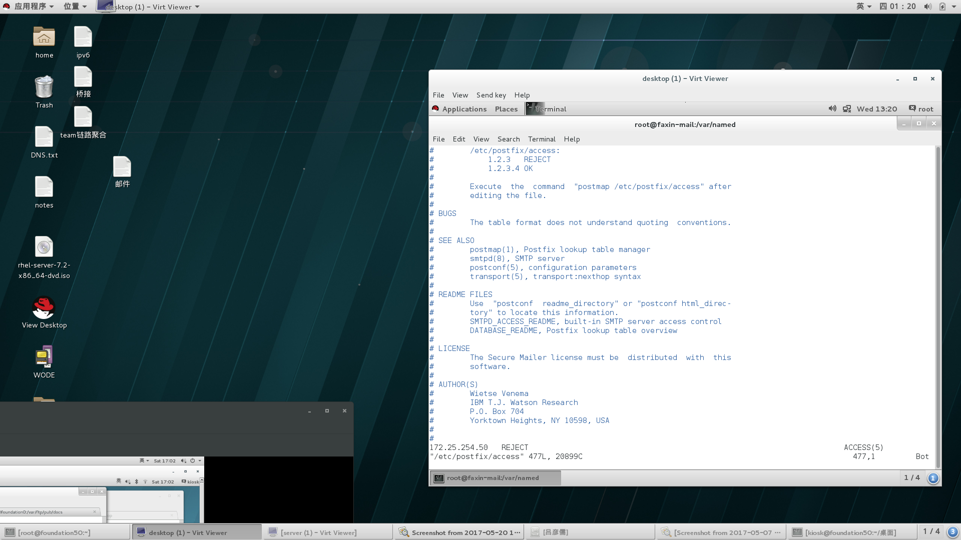Open guest Places menu
961x540 pixels.
click(506, 109)
